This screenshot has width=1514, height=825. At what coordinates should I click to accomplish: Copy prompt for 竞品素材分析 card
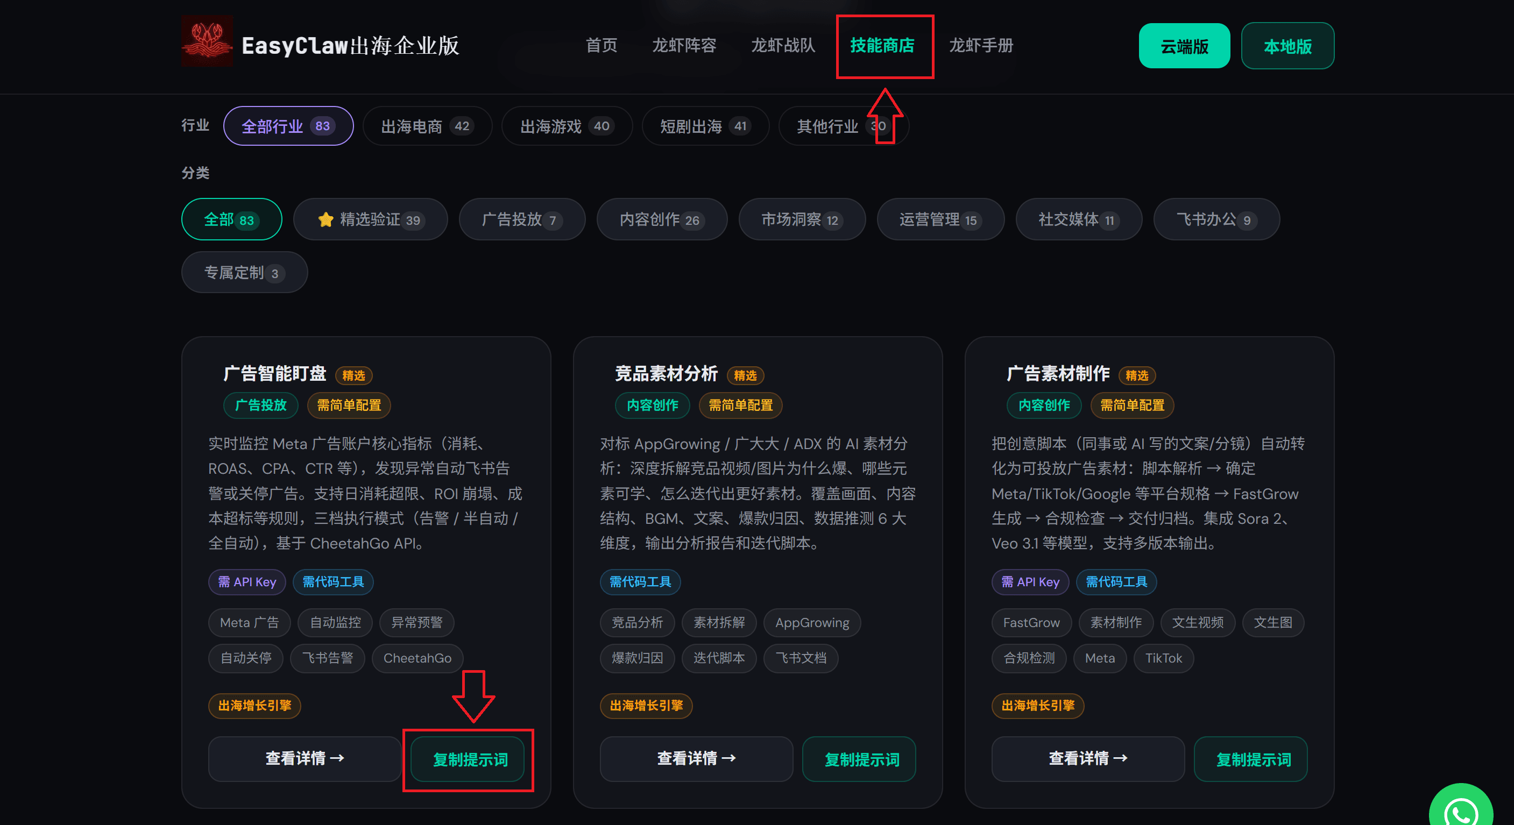[859, 759]
